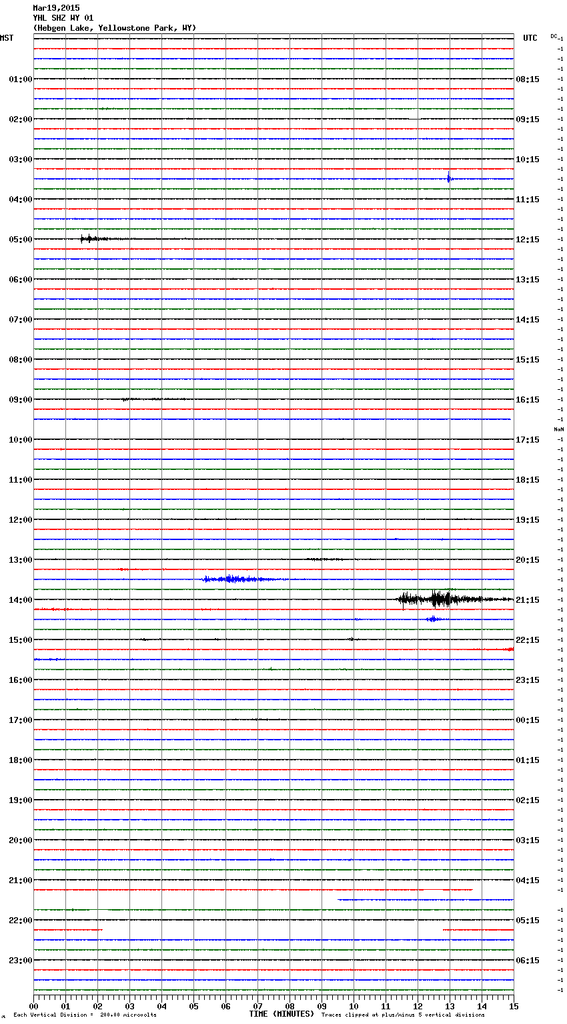The image size is (567, 1024).
Task: Click the 06:15 UTC time label
Action: point(528,961)
